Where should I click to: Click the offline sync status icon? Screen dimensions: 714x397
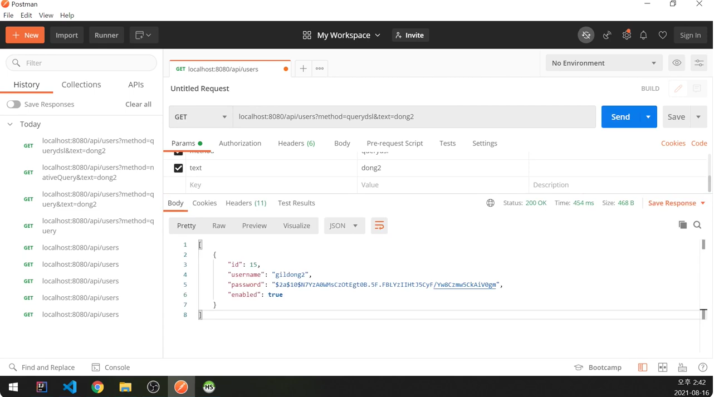(586, 35)
